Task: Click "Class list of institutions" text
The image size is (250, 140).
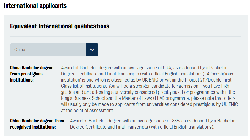Action: 84,86
